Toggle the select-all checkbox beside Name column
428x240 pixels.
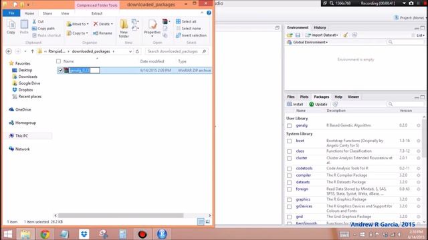pos(58,61)
